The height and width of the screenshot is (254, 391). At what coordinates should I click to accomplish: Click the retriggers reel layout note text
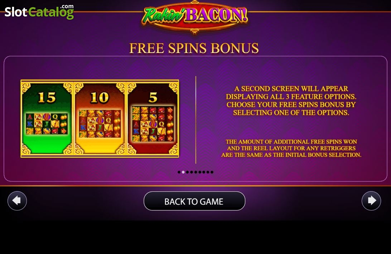pos(291,148)
